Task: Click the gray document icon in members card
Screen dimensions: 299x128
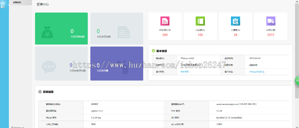Action: pos(124,32)
